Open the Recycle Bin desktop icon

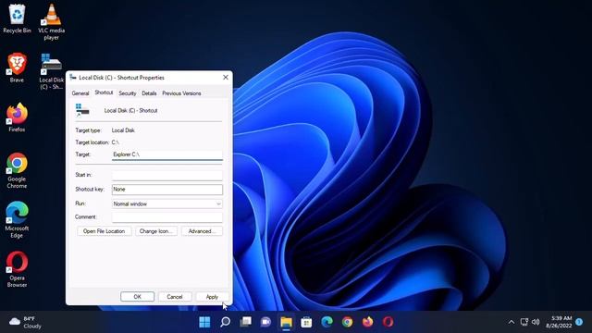[x=17, y=18]
